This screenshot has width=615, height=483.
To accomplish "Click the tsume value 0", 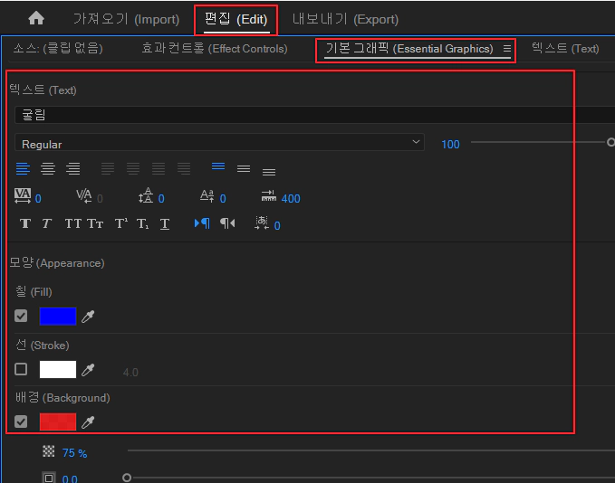I will click(277, 226).
